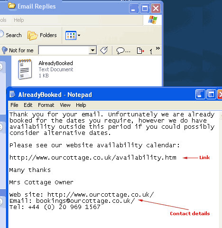Screen dimensions: 222x228
Task: Click the Search toolbar button
Action: pos(11,35)
